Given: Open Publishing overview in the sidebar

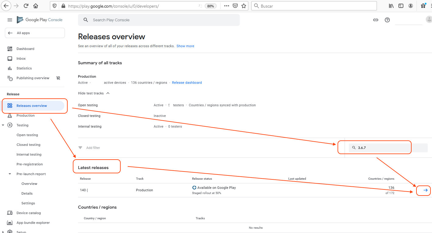Looking at the screenshot, I should [33, 78].
